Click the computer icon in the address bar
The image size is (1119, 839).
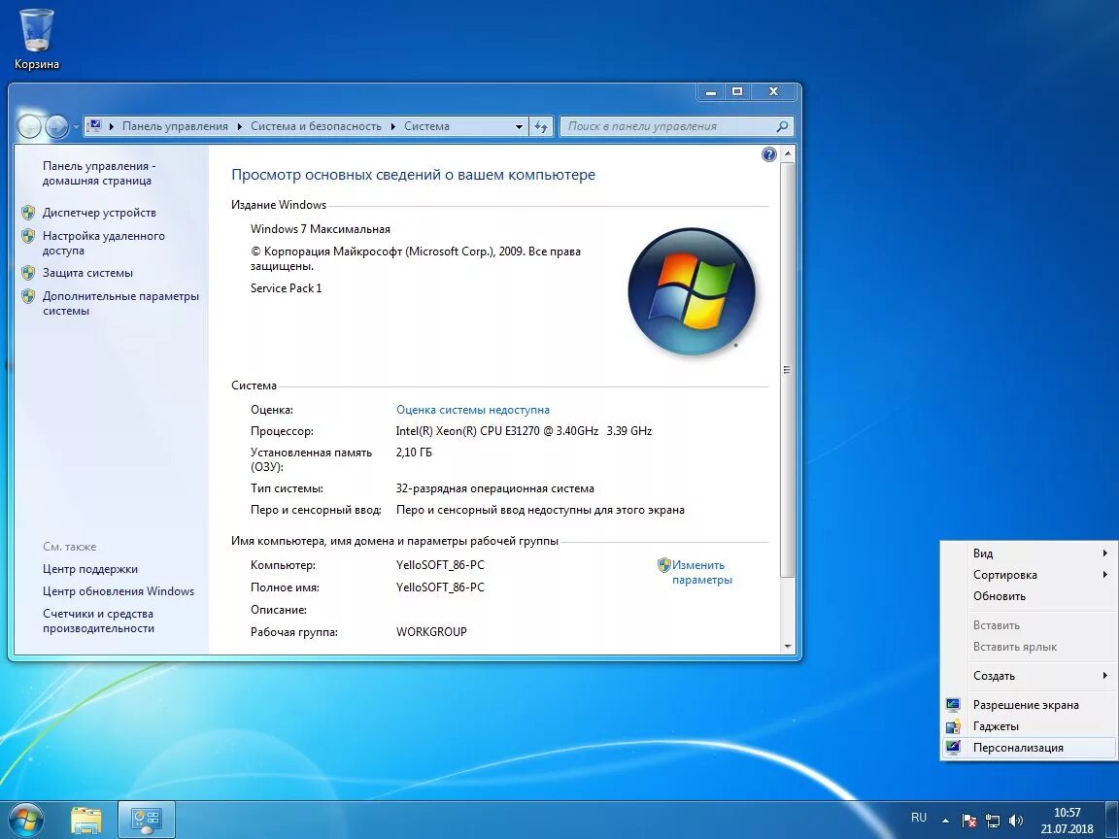94,126
